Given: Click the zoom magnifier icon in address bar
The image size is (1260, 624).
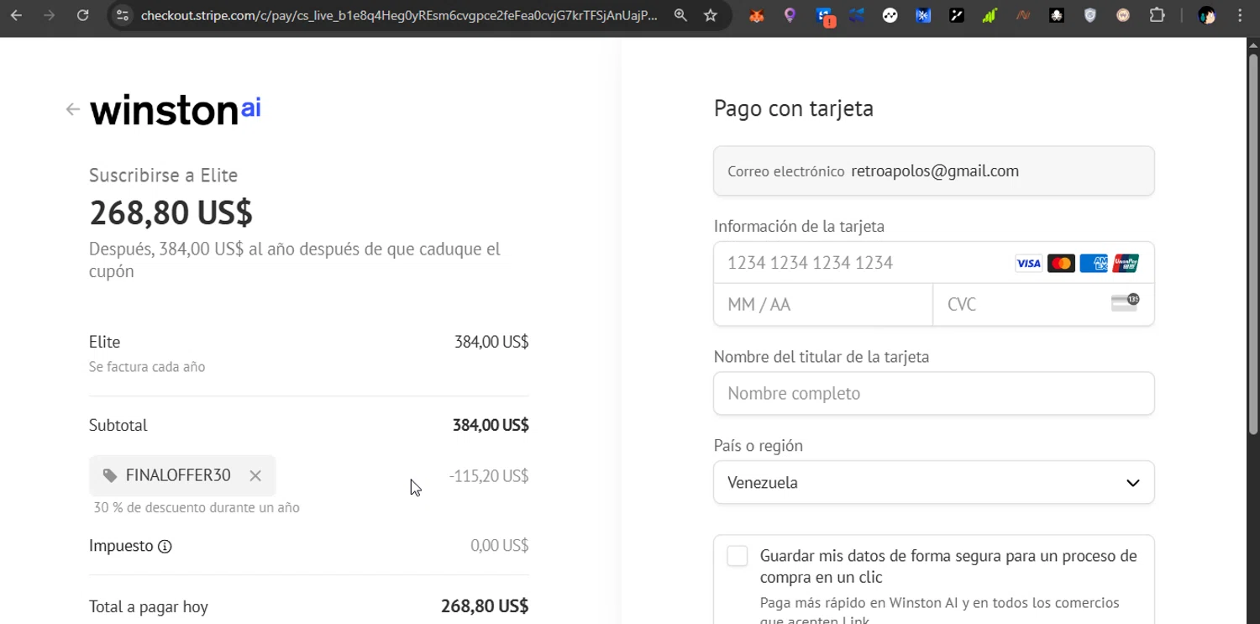Looking at the screenshot, I should click(680, 15).
